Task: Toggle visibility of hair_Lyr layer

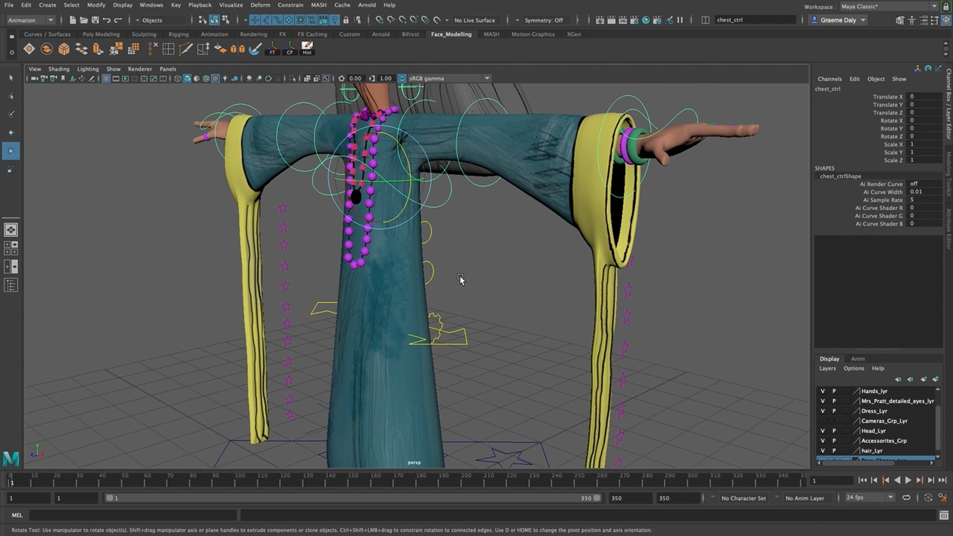Action: point(823,451)
